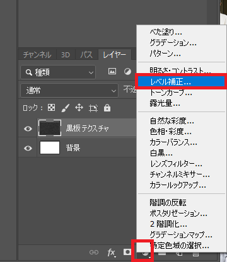Choose チャンネルミキサー adjustment
Image resolution: width=227 pixels, height=262 pixels.
180,174
